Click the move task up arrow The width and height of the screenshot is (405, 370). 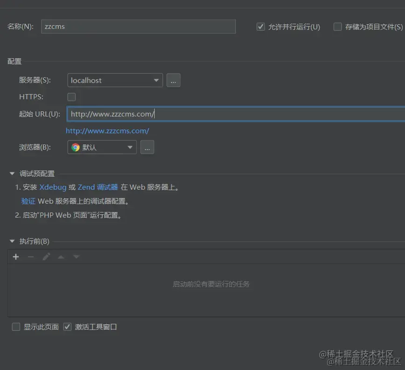(x=61, y=257)
